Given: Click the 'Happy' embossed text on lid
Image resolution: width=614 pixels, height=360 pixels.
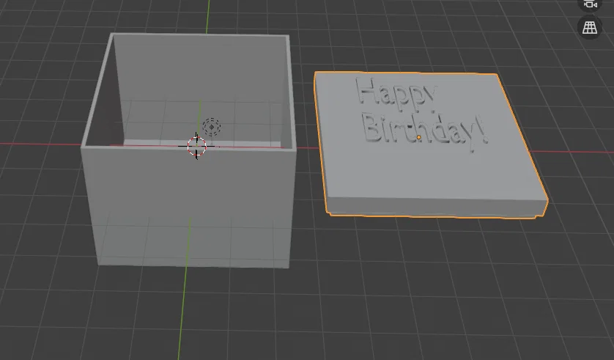Looking at the screenshot, I should (x=396, y=94).
